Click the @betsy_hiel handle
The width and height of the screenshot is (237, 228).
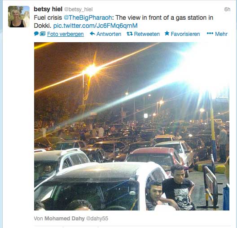(x=78, y=9)
